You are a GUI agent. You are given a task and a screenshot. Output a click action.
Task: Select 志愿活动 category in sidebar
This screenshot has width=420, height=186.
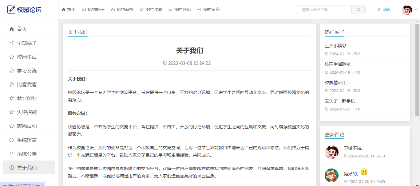[29, 126]
